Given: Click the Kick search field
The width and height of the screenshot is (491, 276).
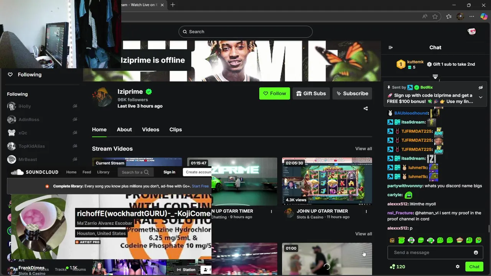Looking at the screenshot, I should click(x=245, y=32).
